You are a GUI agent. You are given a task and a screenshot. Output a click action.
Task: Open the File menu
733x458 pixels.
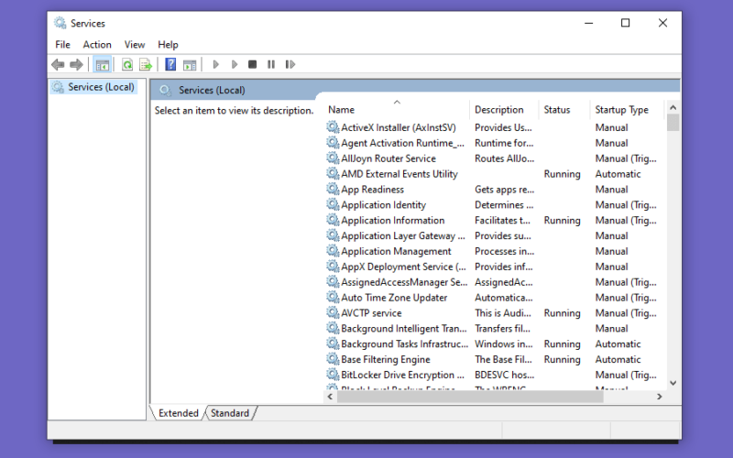(x=62, y=44)
